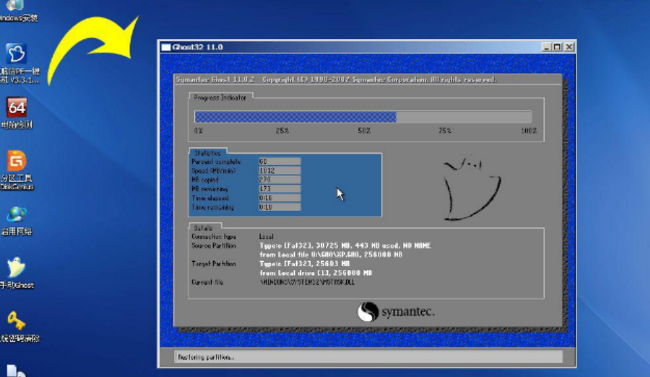
Task: Launch the 手动Ghost desktop shortcut
Action: pos(16,269)
